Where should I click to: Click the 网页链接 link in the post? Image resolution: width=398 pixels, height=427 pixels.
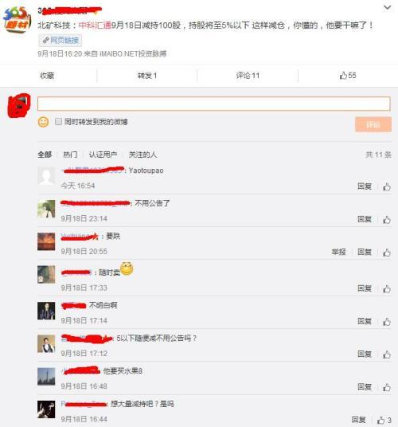click(x=60, y=41)
